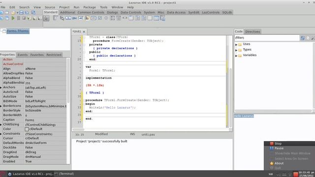Select the TButton component icon
The height and width of the screenshot is (177, 315).
point(68,18)
